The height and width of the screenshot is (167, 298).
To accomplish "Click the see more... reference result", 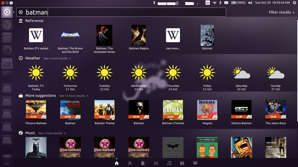I will point(173,39).
